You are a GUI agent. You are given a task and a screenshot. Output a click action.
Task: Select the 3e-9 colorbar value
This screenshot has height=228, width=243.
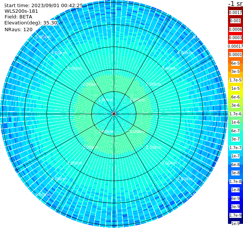click(x=235, y=207)
